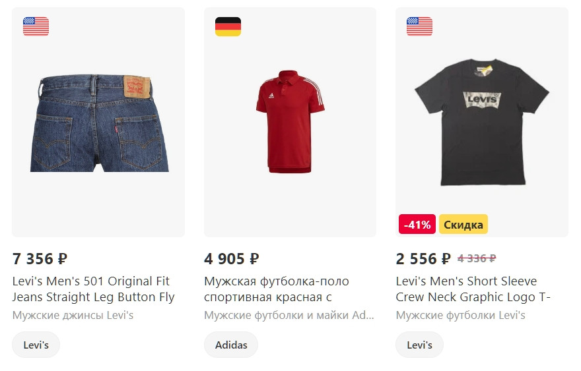The image size is (581, 371).
Task: Click the 7 356 ₽ price
Action: tap(40, 259)
